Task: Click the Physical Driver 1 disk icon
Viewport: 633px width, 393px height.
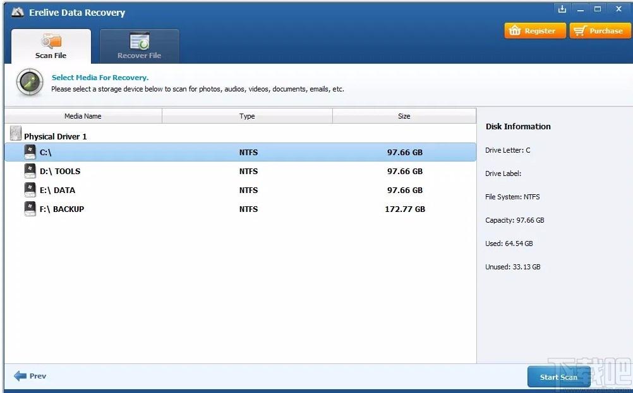Action: click(x=15, y=133)
